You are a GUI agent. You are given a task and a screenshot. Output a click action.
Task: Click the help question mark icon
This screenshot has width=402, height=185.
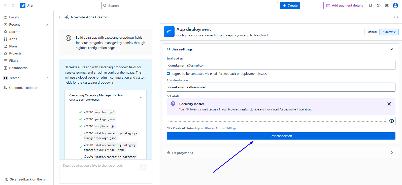(x=379, y=6)
